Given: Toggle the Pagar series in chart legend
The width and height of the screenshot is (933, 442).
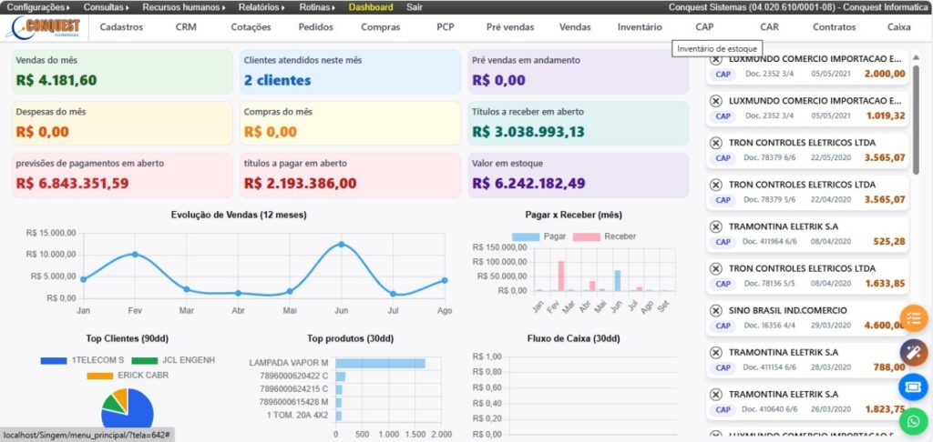Looking at the screenshot, I should coord(526,236).
